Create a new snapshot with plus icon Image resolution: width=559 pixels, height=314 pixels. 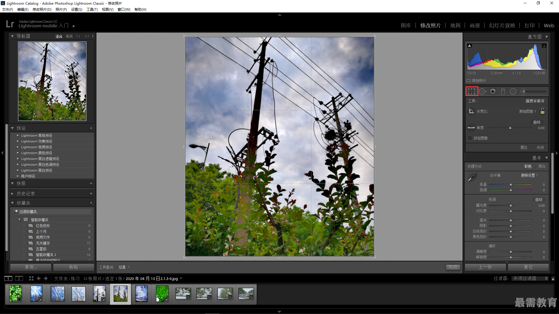pyautogui.click(x=91, y=183)
